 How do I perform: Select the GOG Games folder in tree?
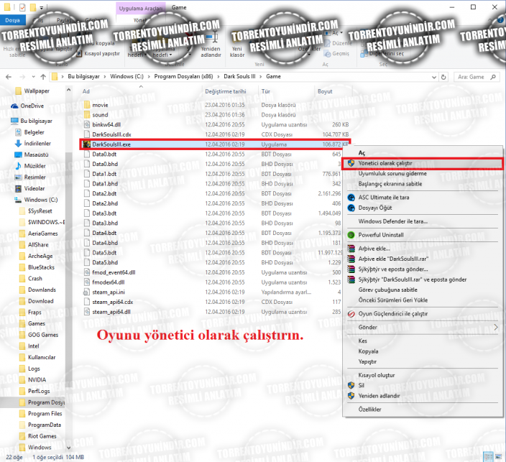(43, 335)
